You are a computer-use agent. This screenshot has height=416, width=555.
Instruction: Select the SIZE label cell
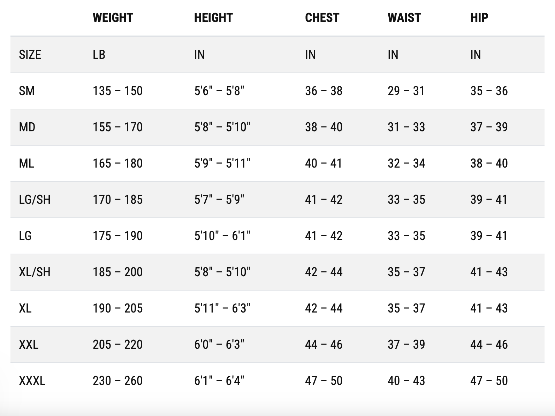point(30,55)
